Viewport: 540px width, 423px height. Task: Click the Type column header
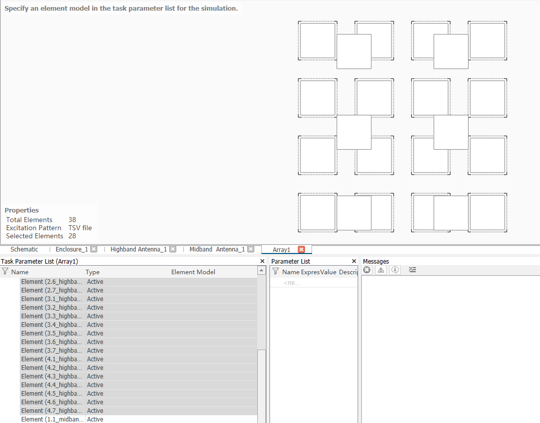click(x=93, y=272)
